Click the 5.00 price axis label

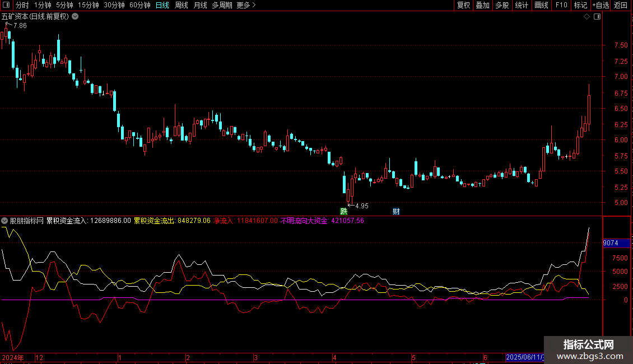point(621,203)
